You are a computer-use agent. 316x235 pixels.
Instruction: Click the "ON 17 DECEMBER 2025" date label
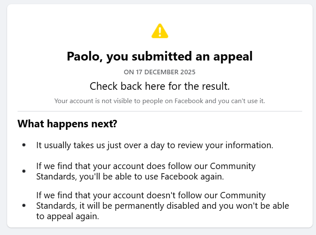pyautogui.click(x=159, y=72)
